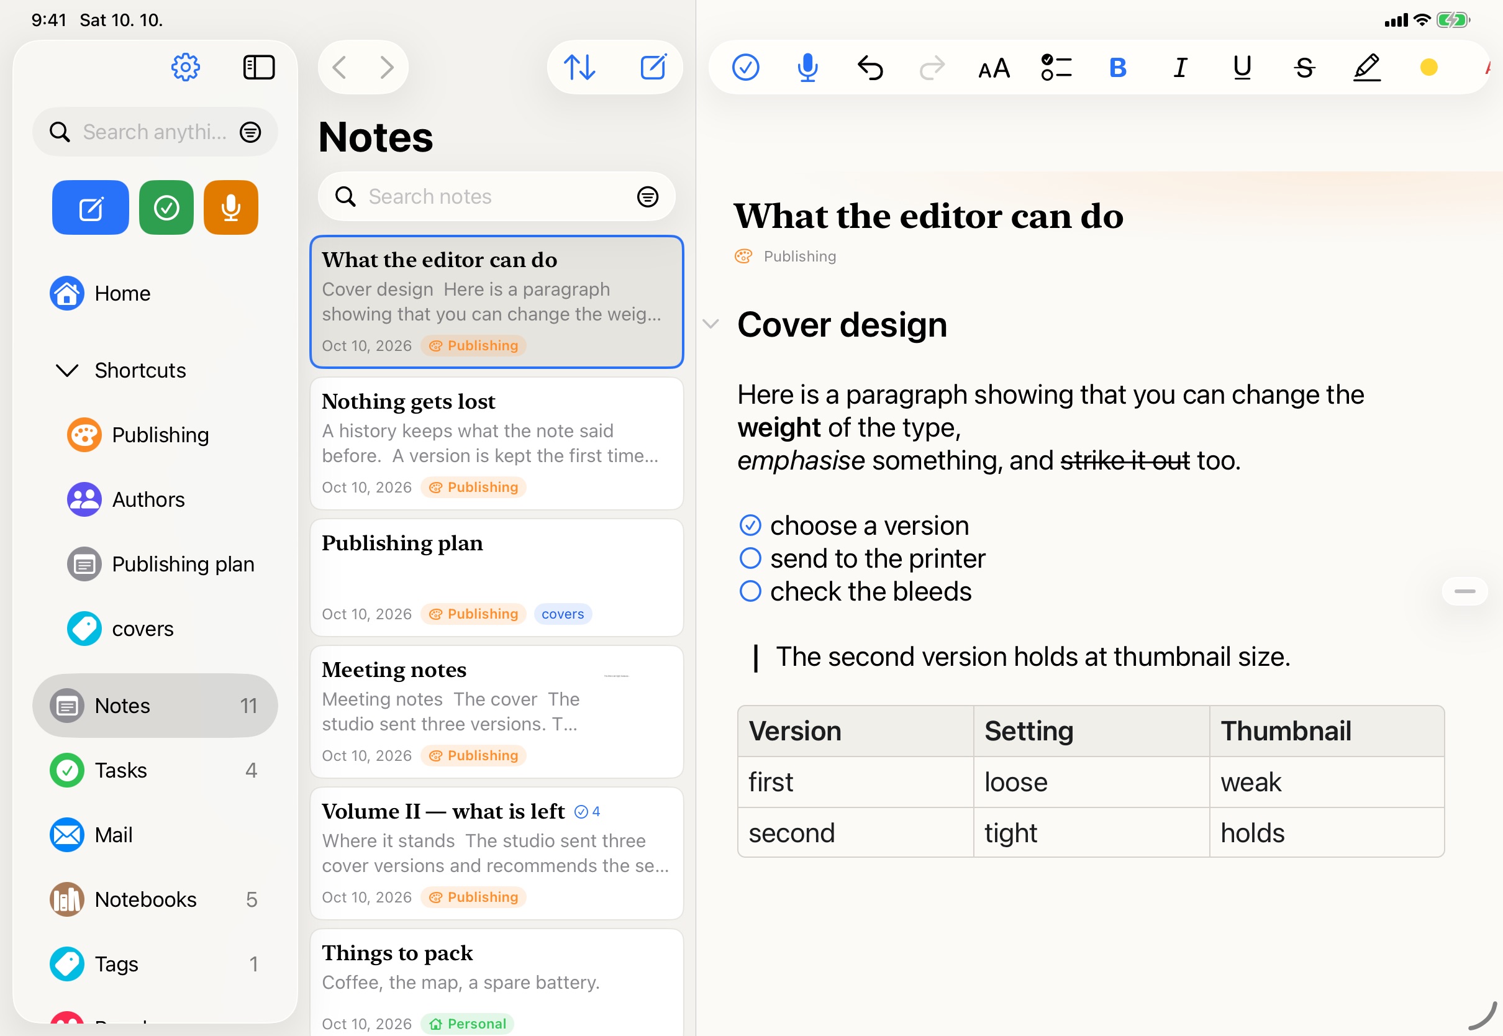Toggle bold formatting
This screenshot has width=1503, height=1036.
pyautogui.click(x=1118, y=67)
